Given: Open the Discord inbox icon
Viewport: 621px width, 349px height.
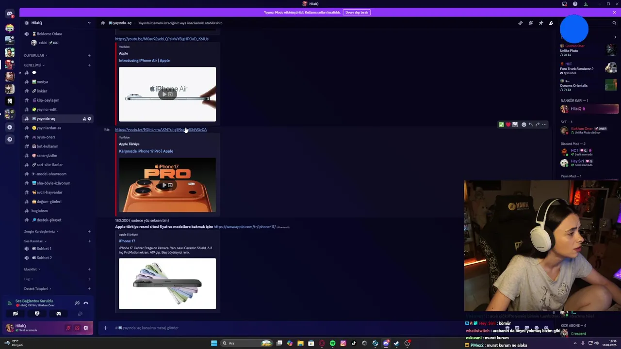Looking at the screenshot, I should pyautogui.click(x=564, y=4).
